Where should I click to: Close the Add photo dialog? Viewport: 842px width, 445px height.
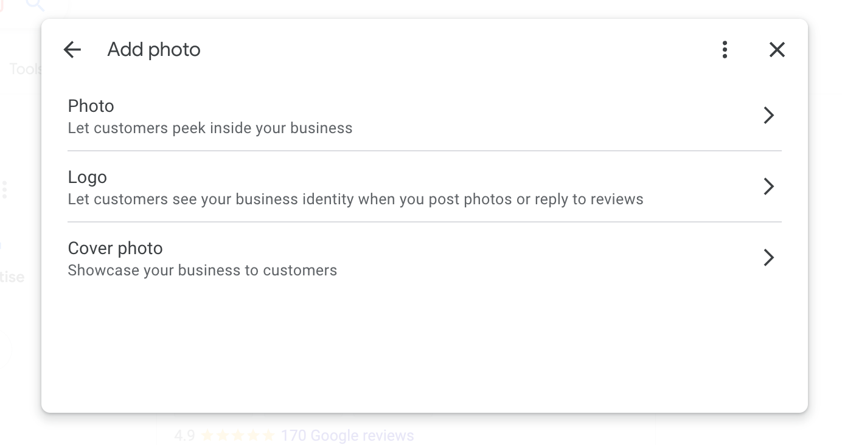pyautogui.click(x=777, y=50)
